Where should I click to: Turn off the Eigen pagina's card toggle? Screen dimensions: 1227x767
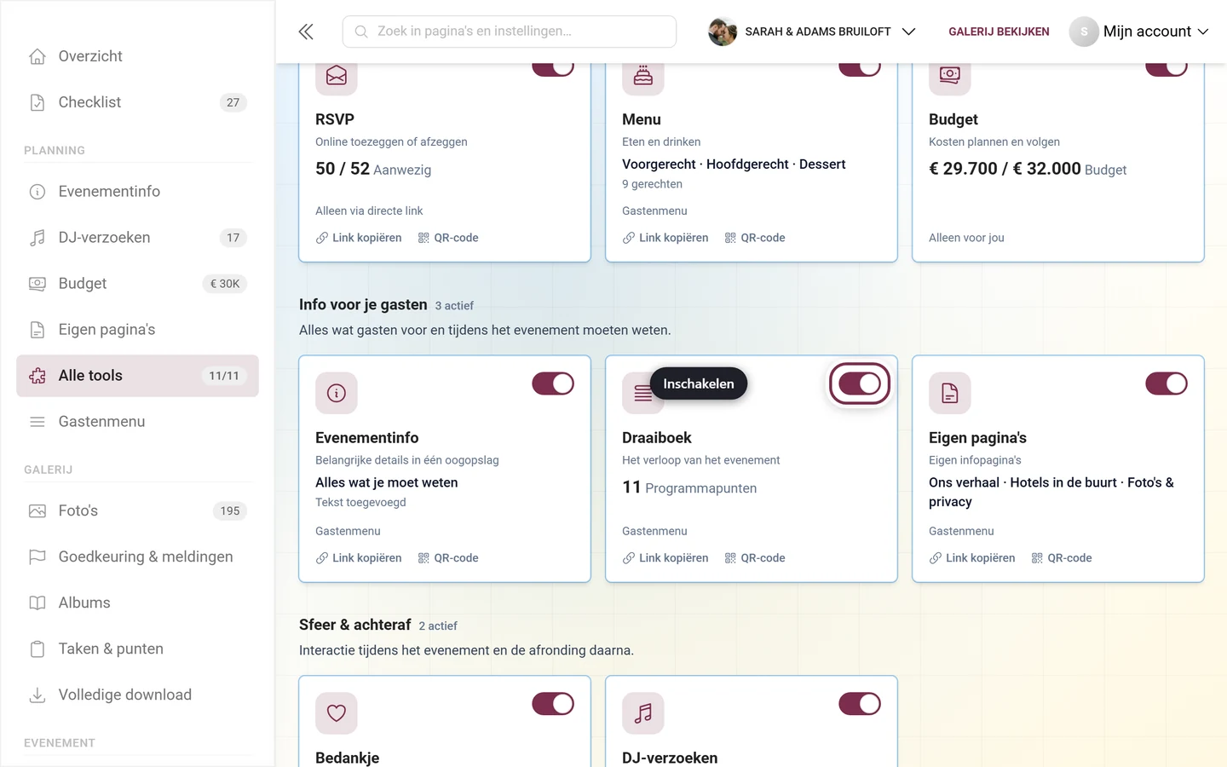1167,383
